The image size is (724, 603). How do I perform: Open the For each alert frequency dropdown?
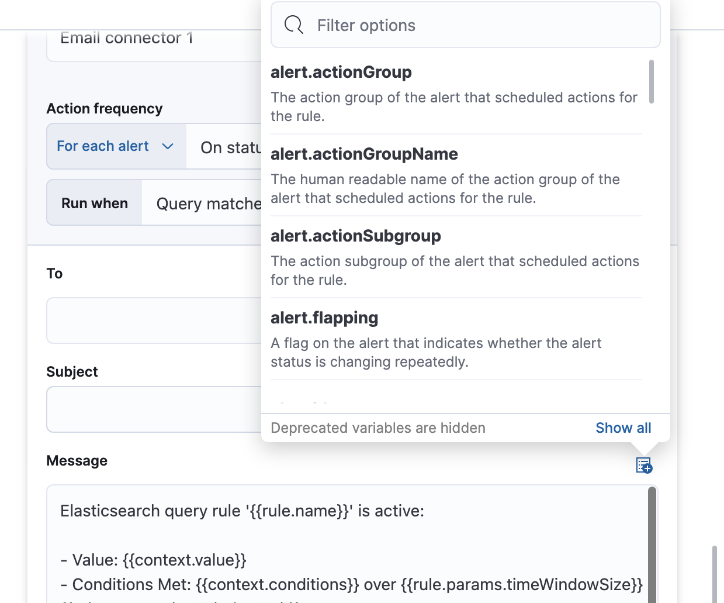pos(115,146)
